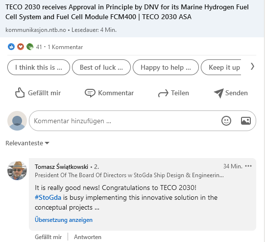
Task: Choose the 'Best of luck ...' quick reply
Action: click(101, 67)
